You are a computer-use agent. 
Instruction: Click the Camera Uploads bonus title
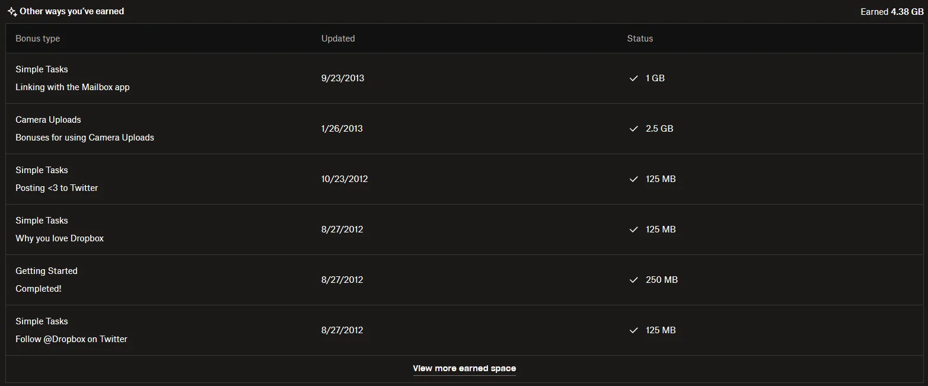pos(48,120)
